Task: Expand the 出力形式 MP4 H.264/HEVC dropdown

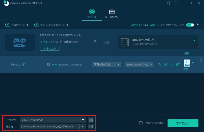Action: [53, 120]
